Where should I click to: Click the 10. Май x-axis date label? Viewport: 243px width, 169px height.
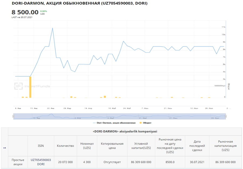tap(112, 108)
